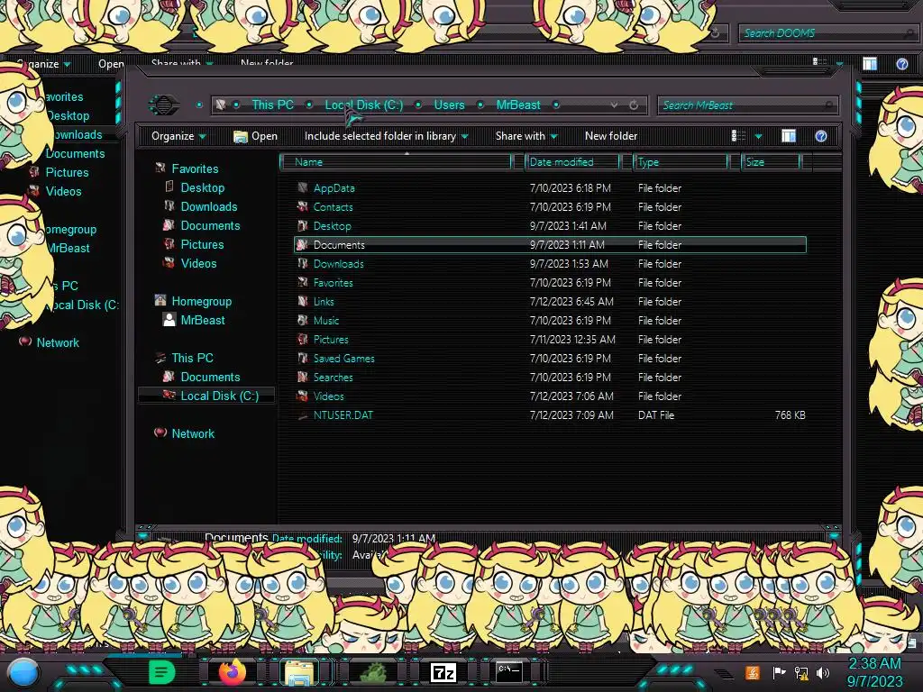Screen dimensions: 923x692
Task: Open the Share with dropdown menu
Action: (526, 137)
